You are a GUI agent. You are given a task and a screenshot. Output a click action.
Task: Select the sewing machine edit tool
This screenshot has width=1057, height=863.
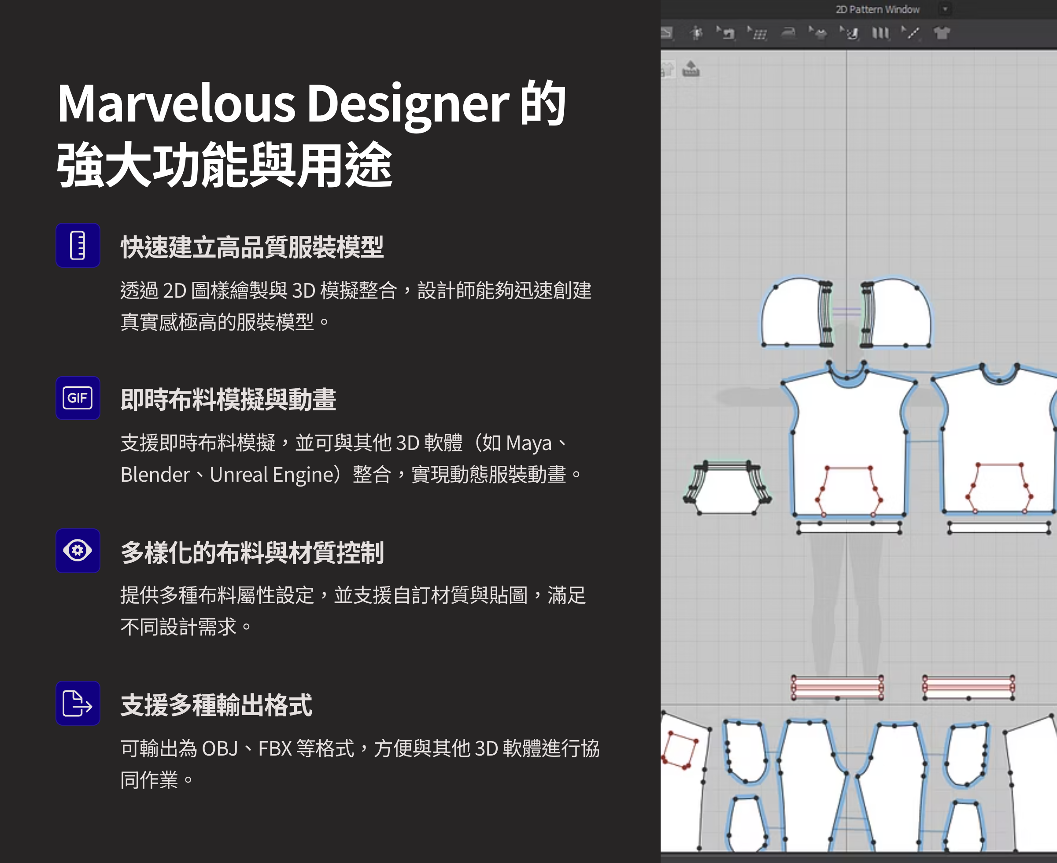click(x=726, y=33)
